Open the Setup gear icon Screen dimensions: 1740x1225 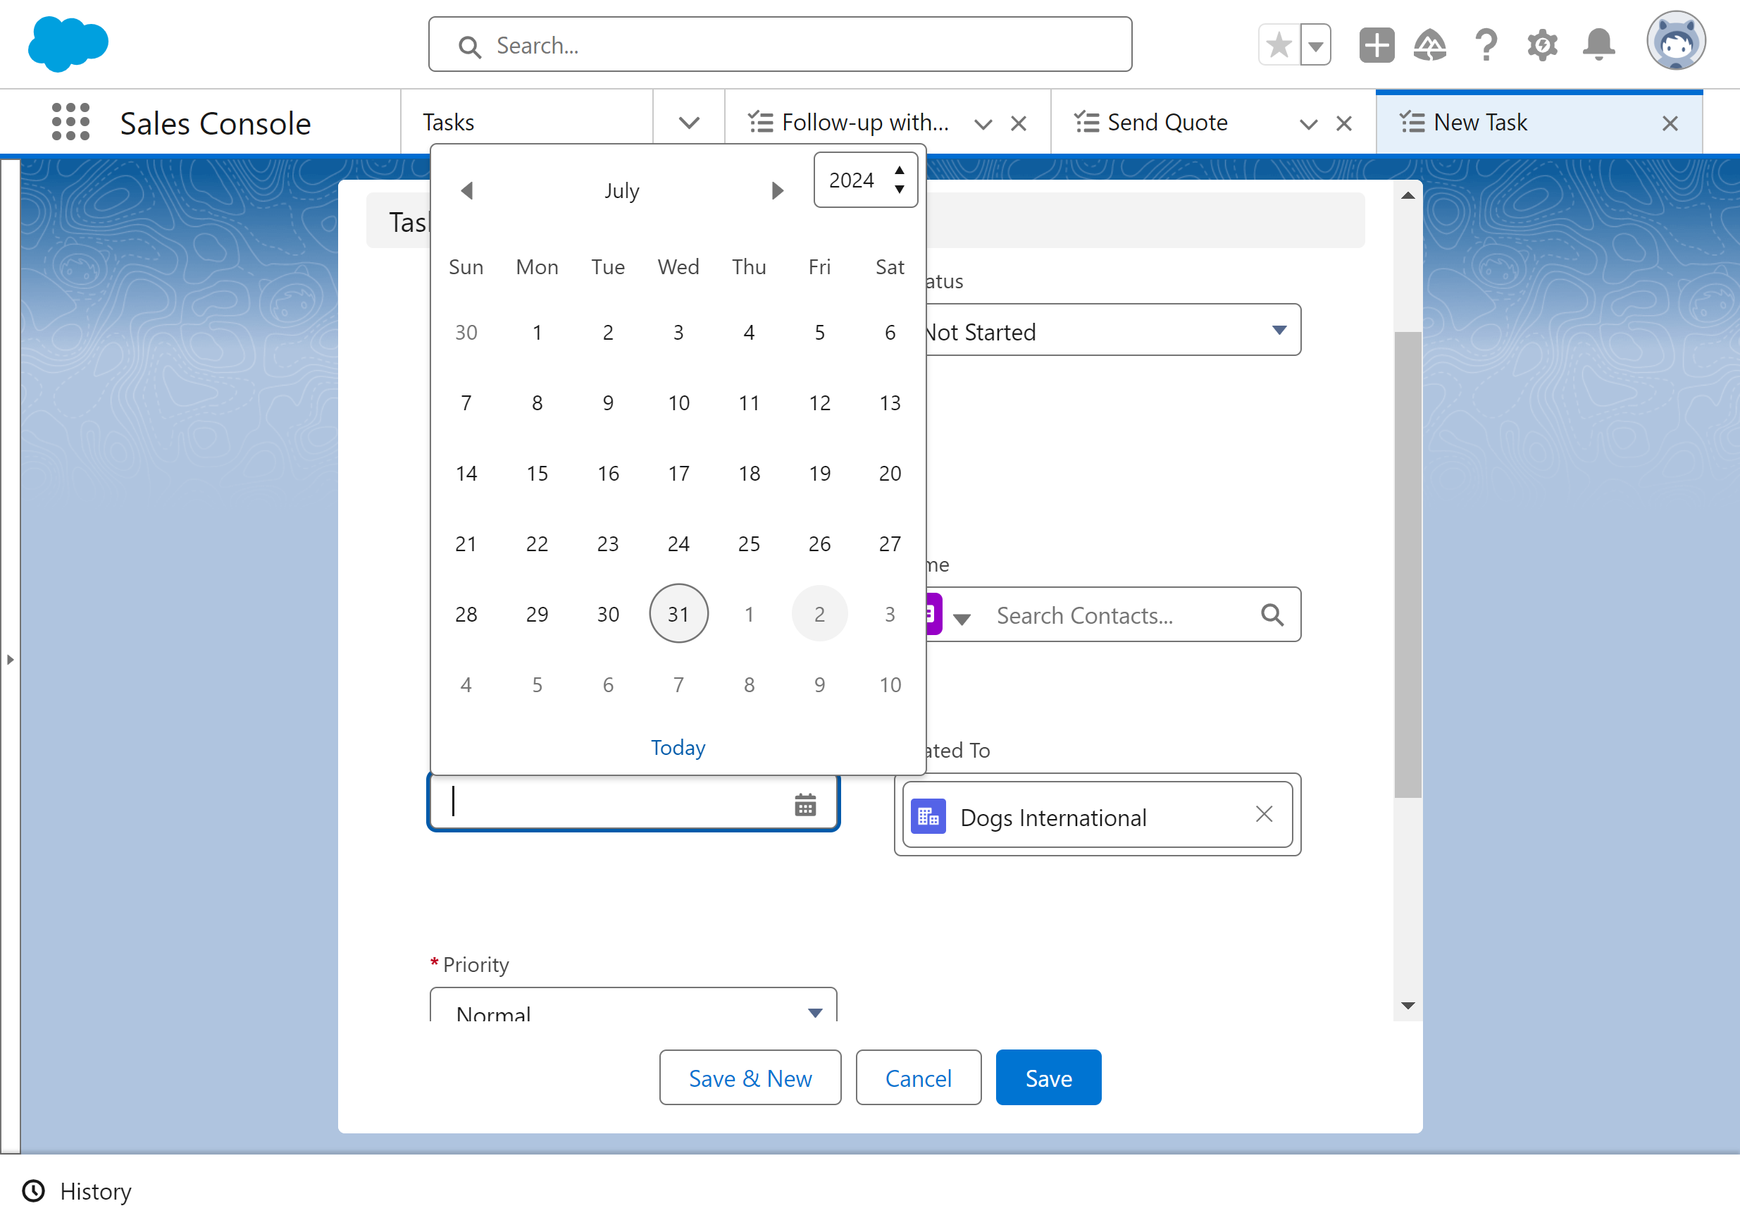pyautogui.click(x=1542, y=44)
